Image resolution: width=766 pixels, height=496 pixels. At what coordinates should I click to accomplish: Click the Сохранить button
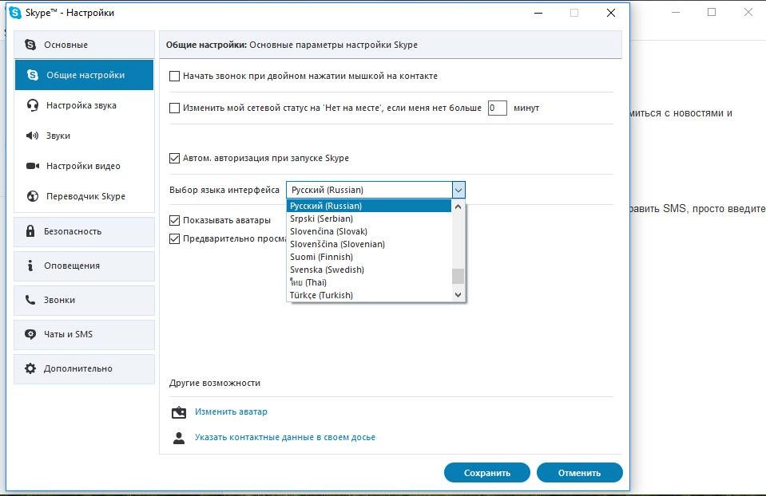pyautogui.click(x=487, y=473)
